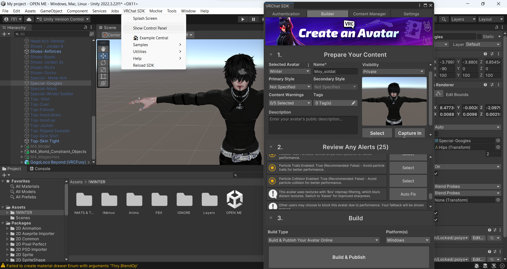Open the Visibility dropdown set to Private
This screenshot has height=269, width=507.
coord(393,72)
